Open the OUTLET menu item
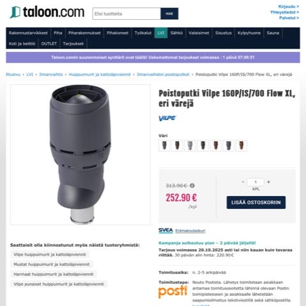Image resolution: width=306 pixels, height=306 pixels. (x=49, y=43)
